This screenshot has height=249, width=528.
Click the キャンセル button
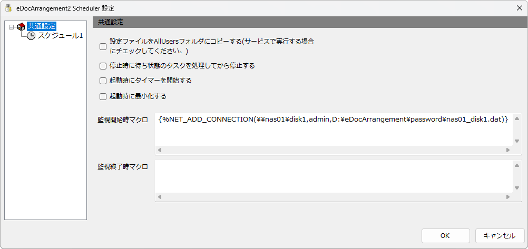tap(500, 236)
